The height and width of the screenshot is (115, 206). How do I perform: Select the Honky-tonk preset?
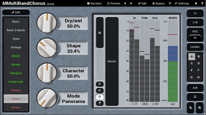coord(16,82)
